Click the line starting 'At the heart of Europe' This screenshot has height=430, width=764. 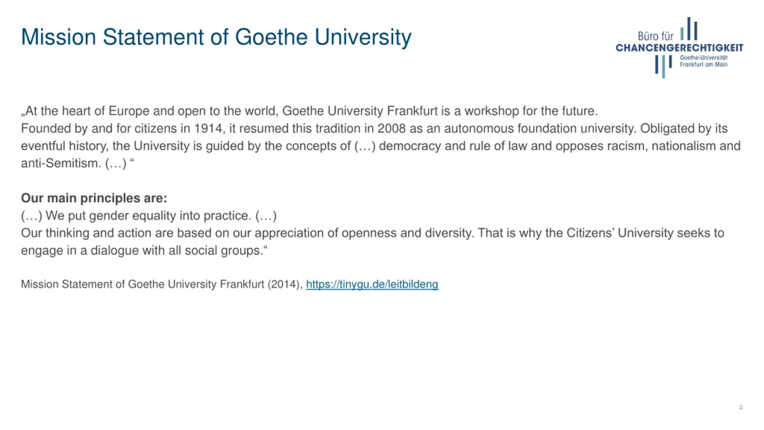coord(309,111)
